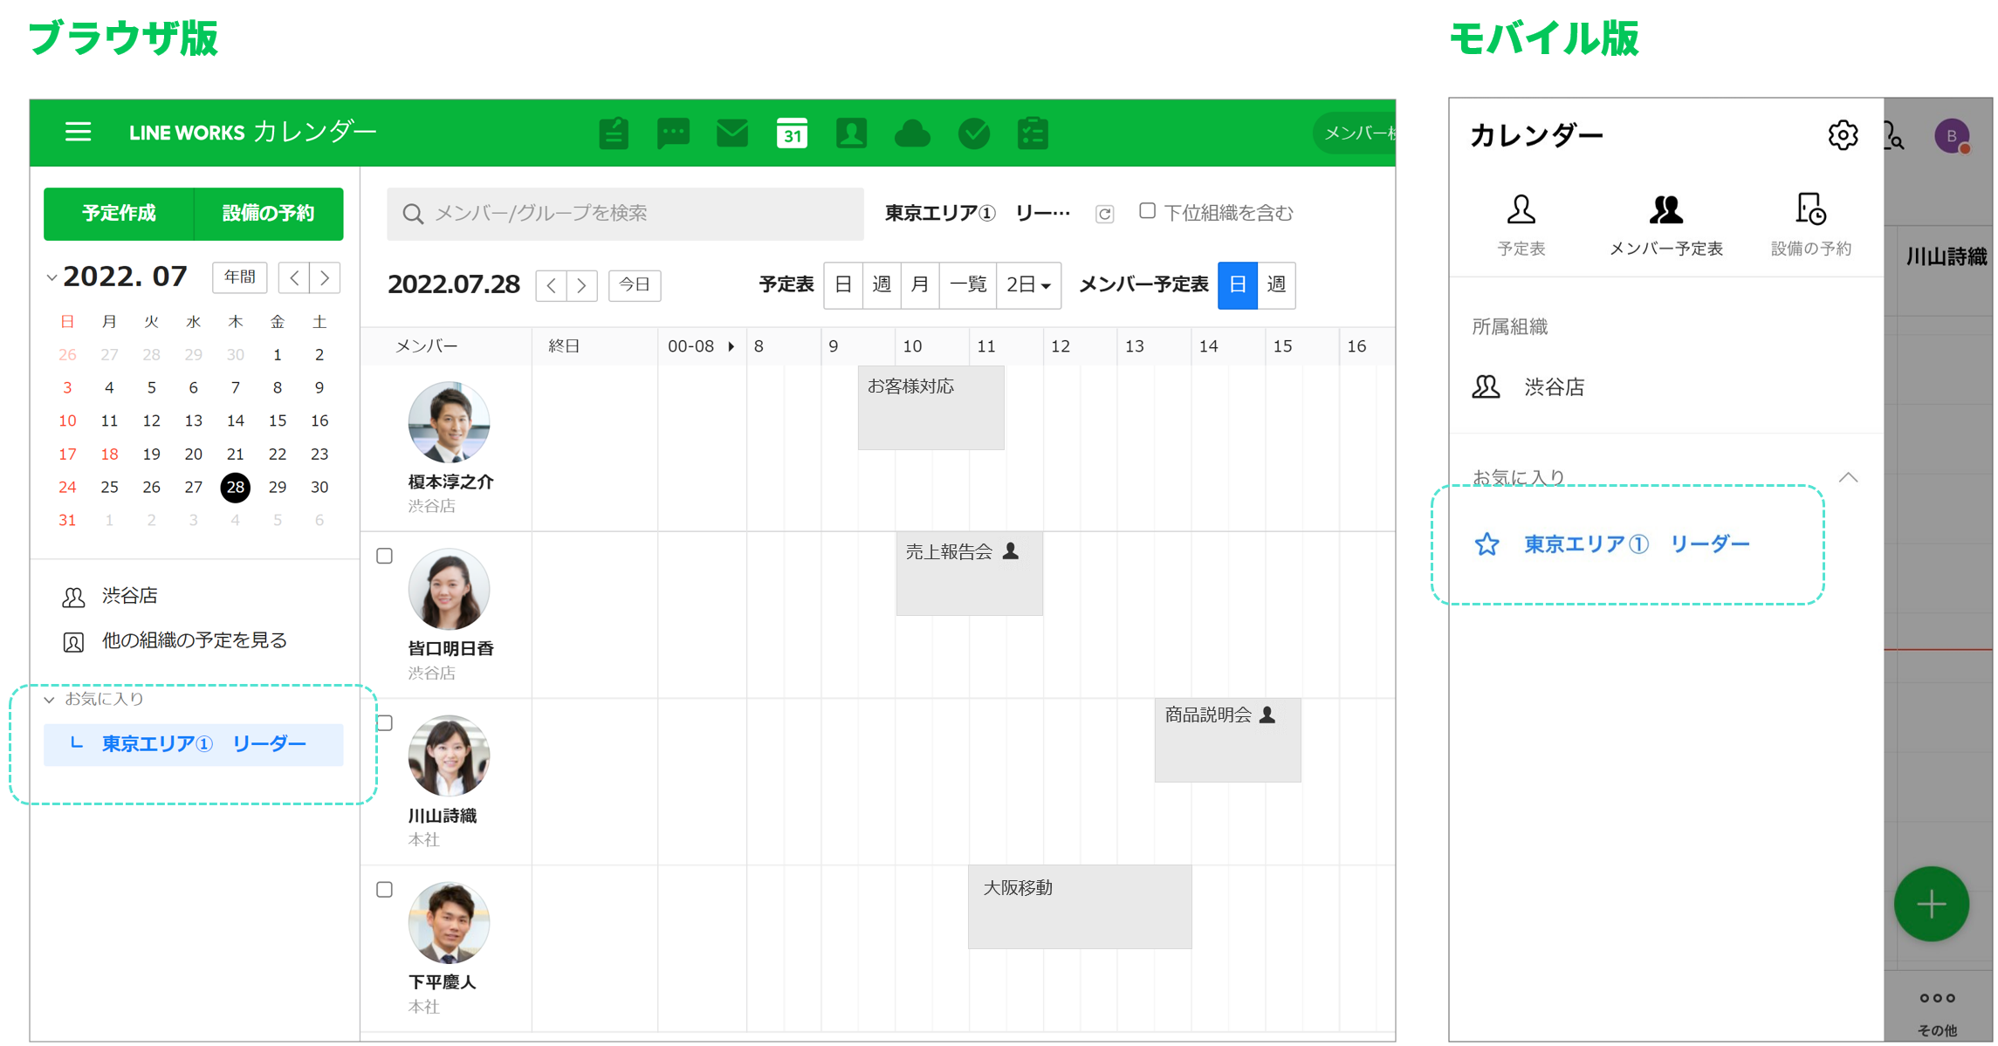Select checkbox for 下平慶人

click(x=384, y=889)
